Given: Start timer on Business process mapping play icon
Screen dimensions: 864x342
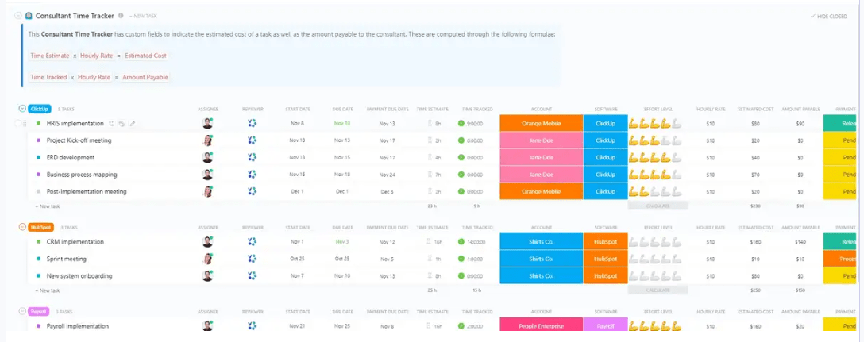Looking at the screenshot, I should point(461,175).
